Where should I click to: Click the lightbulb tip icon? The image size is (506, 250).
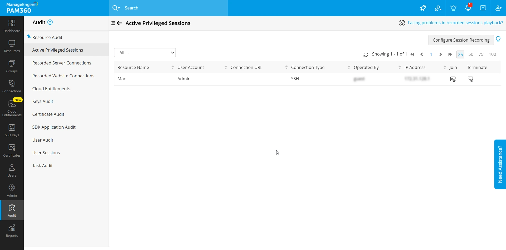tap(498, 39)
